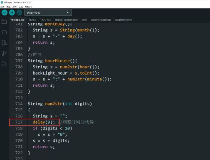
Task: Click 's.toInt();' on line 709
Action: (x=87, y=73)
